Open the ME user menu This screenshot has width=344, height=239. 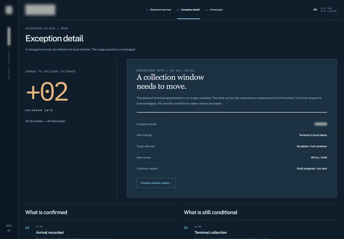tap(315, 10)
